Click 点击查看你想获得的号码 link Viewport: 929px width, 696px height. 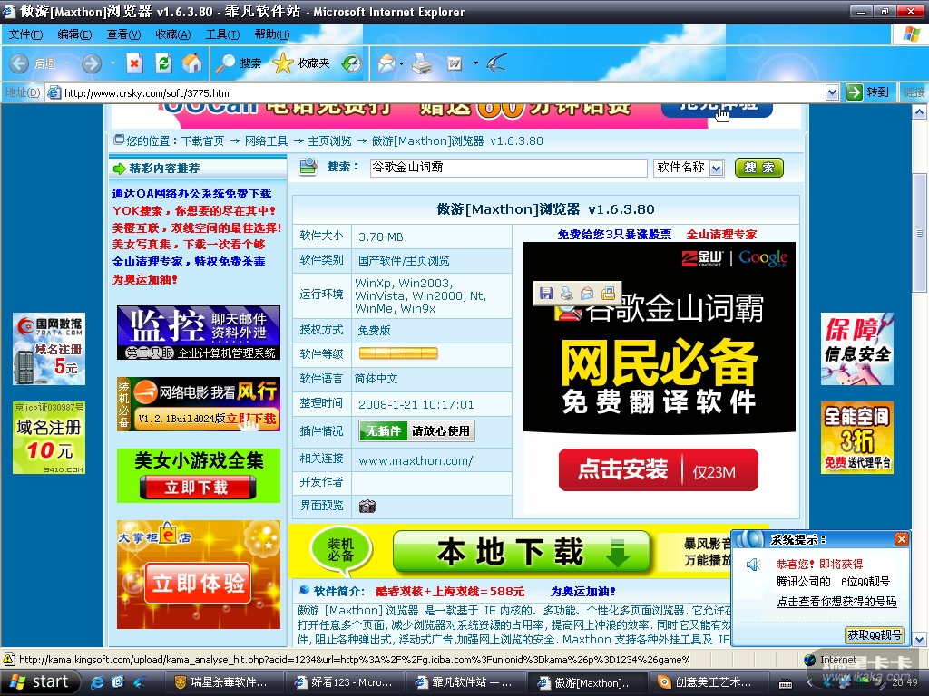836,602
